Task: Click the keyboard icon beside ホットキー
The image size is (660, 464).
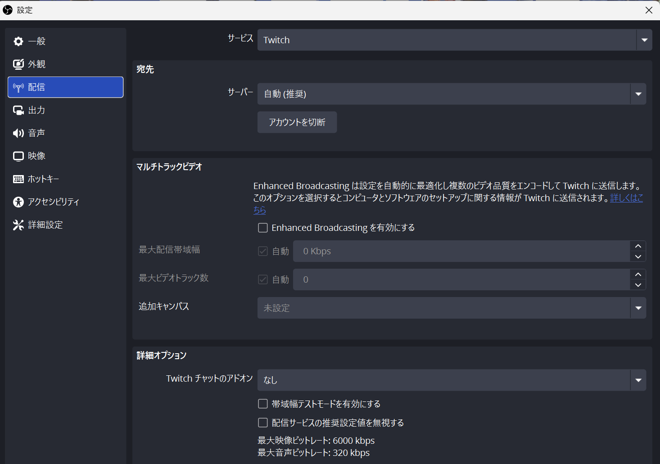Action: 18,179
